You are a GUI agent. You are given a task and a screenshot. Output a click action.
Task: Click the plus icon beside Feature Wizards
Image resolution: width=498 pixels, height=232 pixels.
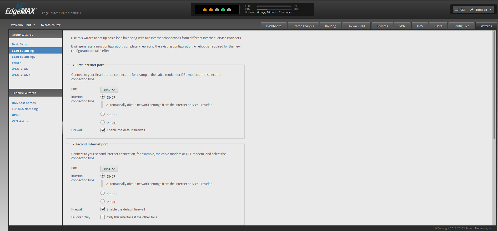(x=58, y=93)
